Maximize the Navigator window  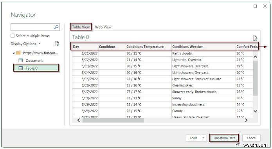255,6
